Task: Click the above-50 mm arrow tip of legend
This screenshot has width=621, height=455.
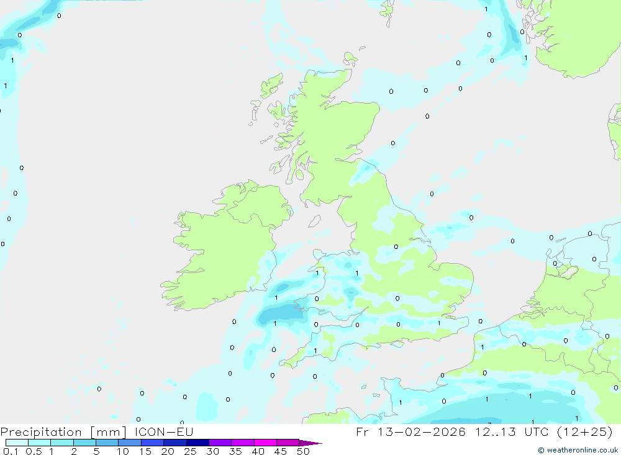Action: click(310, 443)
